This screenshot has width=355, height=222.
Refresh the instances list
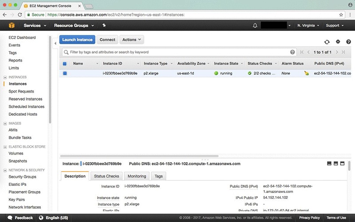pyautogui.click(x=327, y=42)
